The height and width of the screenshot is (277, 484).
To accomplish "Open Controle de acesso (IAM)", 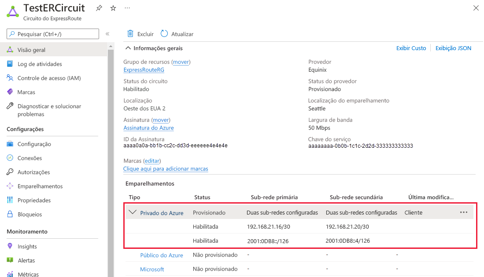I will click(x=49, y=78).
